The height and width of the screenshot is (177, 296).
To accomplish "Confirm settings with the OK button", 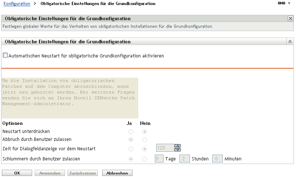I will click(x=17, y=173).
